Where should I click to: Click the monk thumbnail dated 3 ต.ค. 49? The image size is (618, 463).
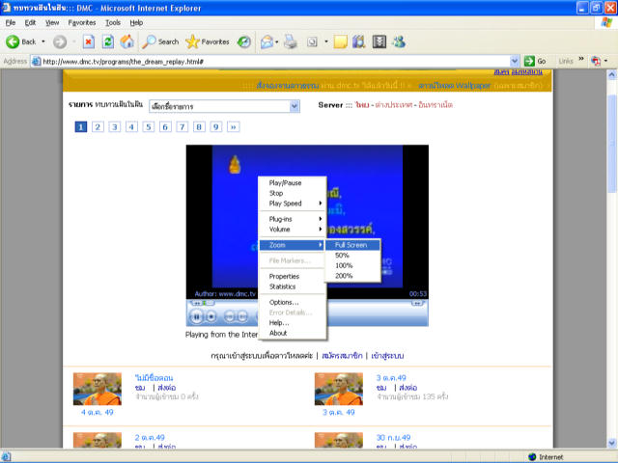click(x=339, y=388)
